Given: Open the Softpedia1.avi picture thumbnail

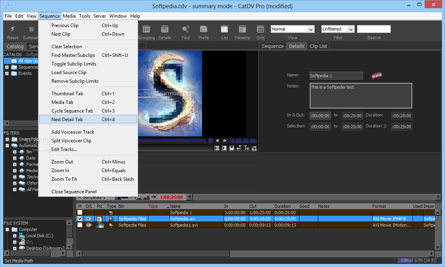Looking at the screenshot, I should click(x=100, y=225).
